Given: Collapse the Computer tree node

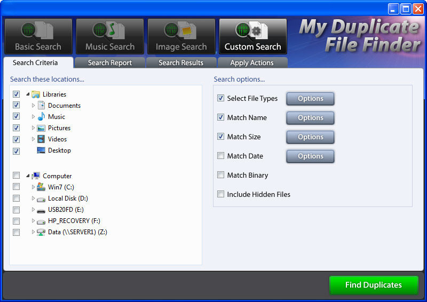Looking at the screenshot, I should pyautogui.click(x=28, y=176).
